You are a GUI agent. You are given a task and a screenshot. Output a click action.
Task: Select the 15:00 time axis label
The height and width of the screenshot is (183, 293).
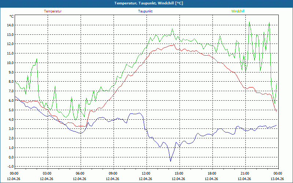pyautogui.click(x=179, y=173)
